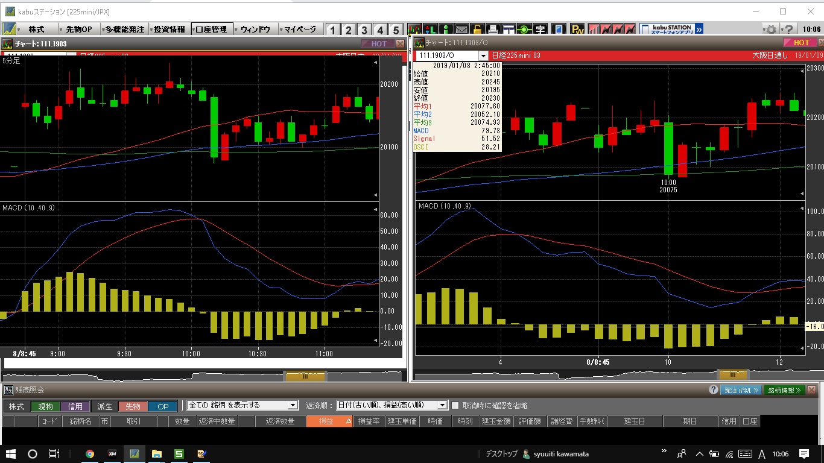Click the Pw password icon
This screenshot has height=463, width=824.
(577, 29)
